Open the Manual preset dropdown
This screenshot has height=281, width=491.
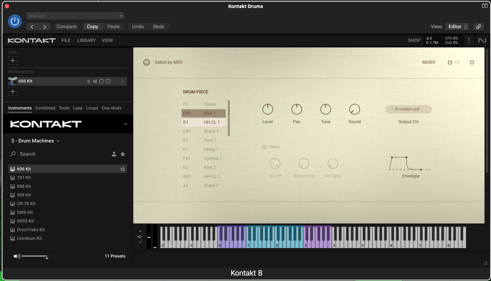point(75,16)
